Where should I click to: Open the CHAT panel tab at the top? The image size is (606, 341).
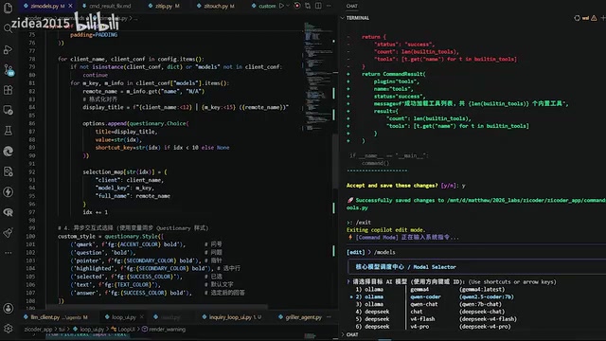pos(351,6)
